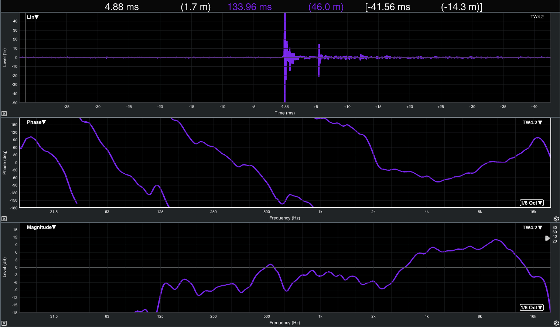This screenshot has height=327, width=560.
Task: Change 1/6 Oct smoothing on Phase graph
Action: point(532,203)
